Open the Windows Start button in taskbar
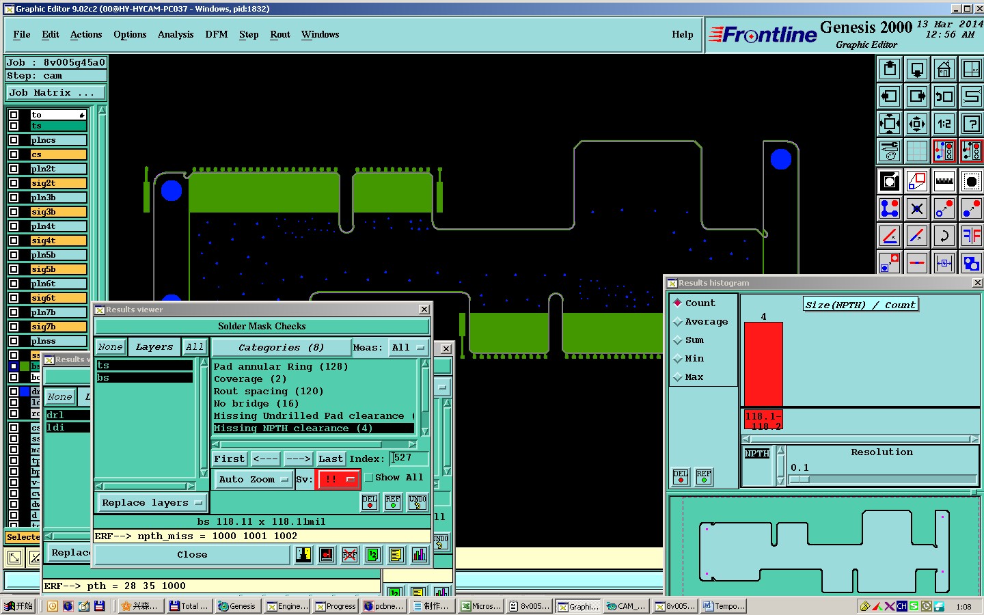984x615 pixels. pos(18,606)
